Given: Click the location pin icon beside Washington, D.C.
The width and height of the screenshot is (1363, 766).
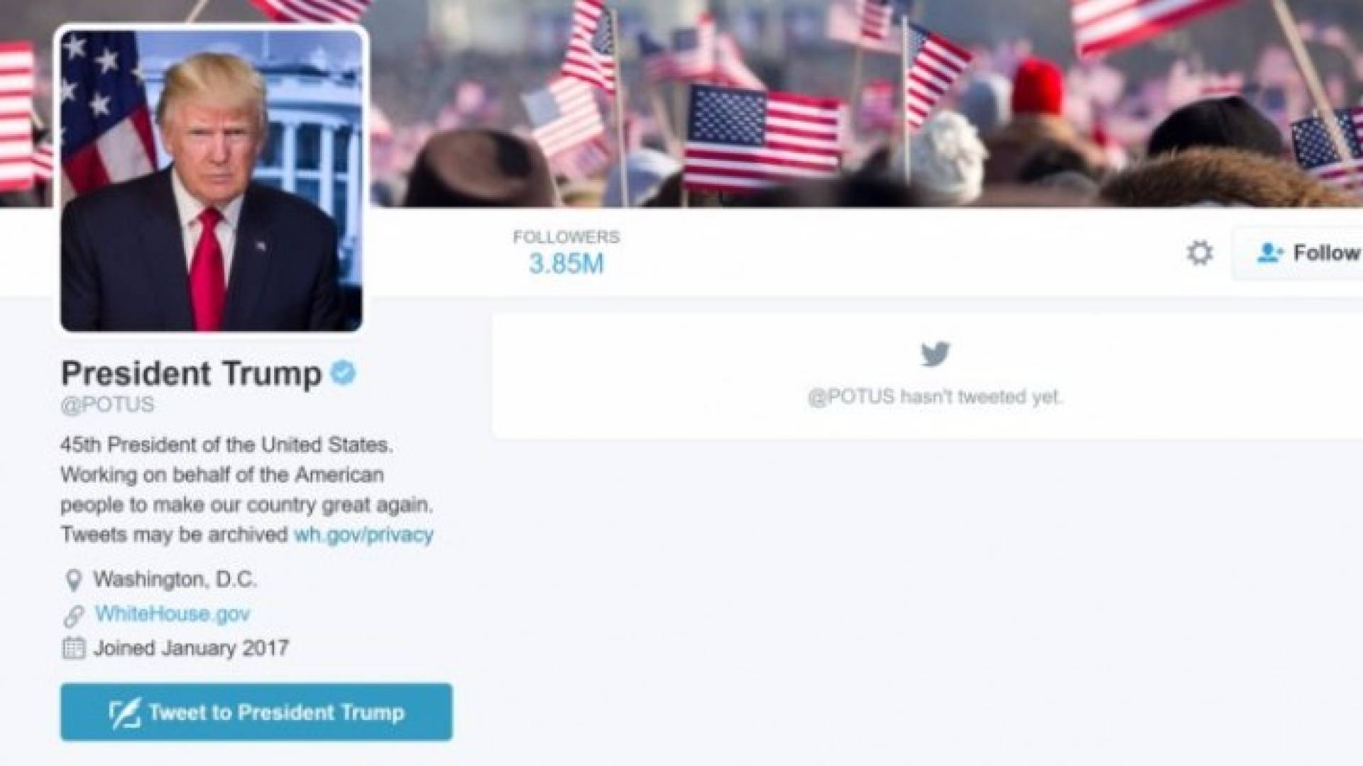Looking at the screenshot, I should point(73,580).
